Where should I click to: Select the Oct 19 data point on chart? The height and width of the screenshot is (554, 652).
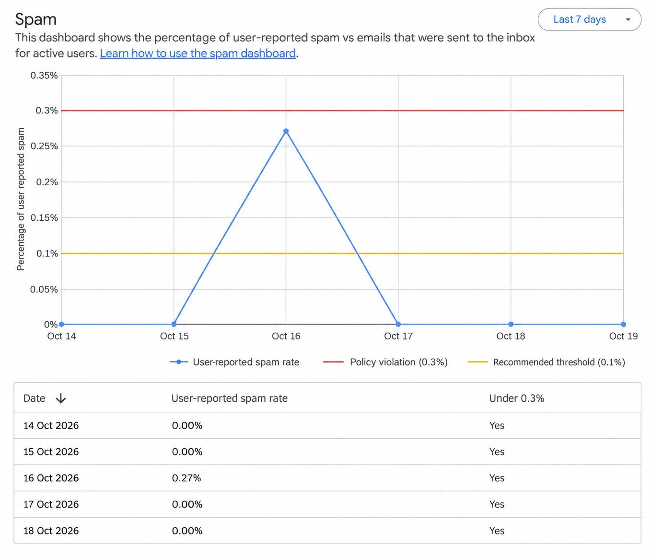click(x=623, y=324)
